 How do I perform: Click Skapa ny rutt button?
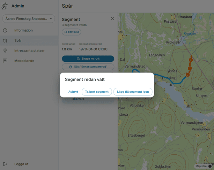coord(88,59)
